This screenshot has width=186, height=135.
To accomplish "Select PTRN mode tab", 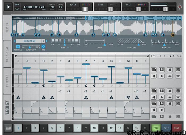I will 156,128.
